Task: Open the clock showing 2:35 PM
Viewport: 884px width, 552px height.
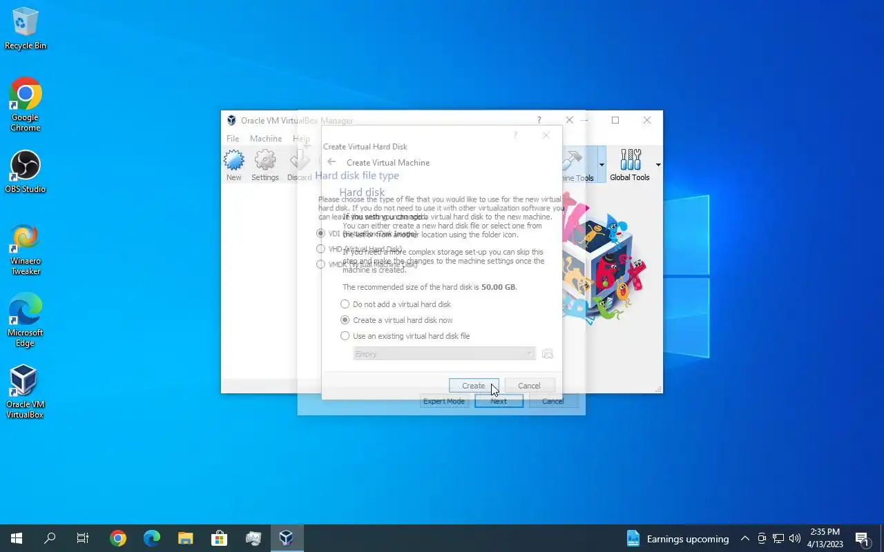Action: [825, 538]
